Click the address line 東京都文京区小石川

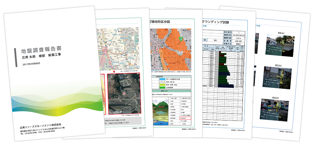pyautogui.click(x=42, y=129)
